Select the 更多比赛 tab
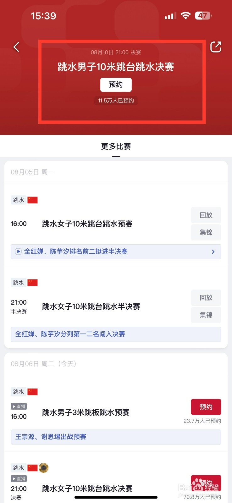Screen dimensions: 232x503 coord(116,146)
